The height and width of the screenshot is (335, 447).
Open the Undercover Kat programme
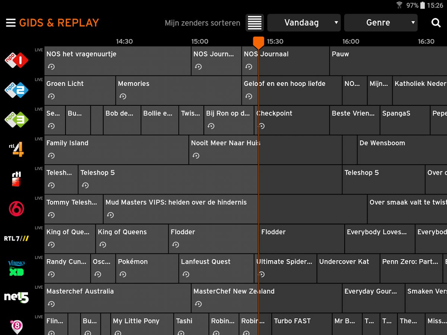348,268
